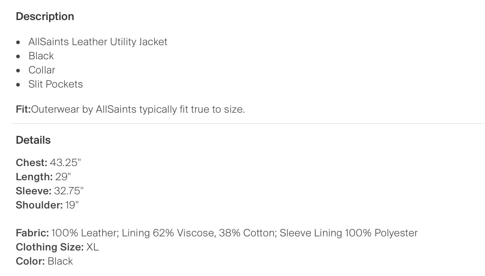
Task: Click the Sleeve Lining 100% Polyester text
Action: coord(349,233)
